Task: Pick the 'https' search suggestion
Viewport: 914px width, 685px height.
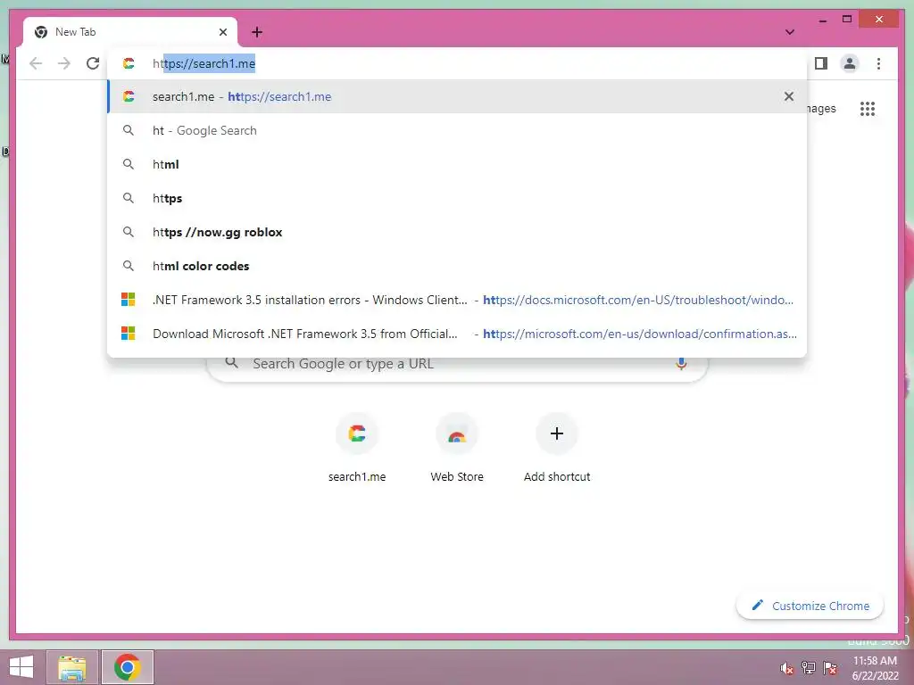Action: click(x=457, y=198)
